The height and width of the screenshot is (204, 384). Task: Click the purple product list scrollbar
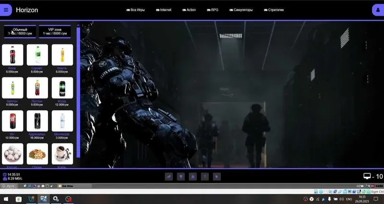tap(78, 93)
